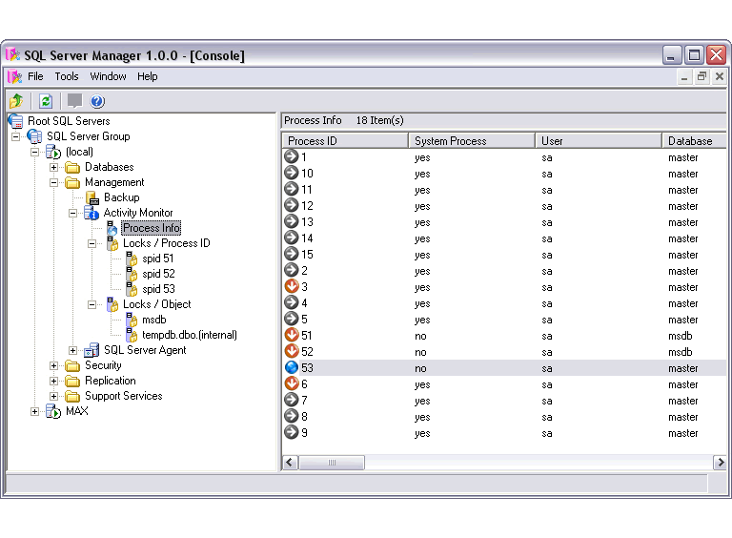Select the Replication tree label

[x=111, y=381]
